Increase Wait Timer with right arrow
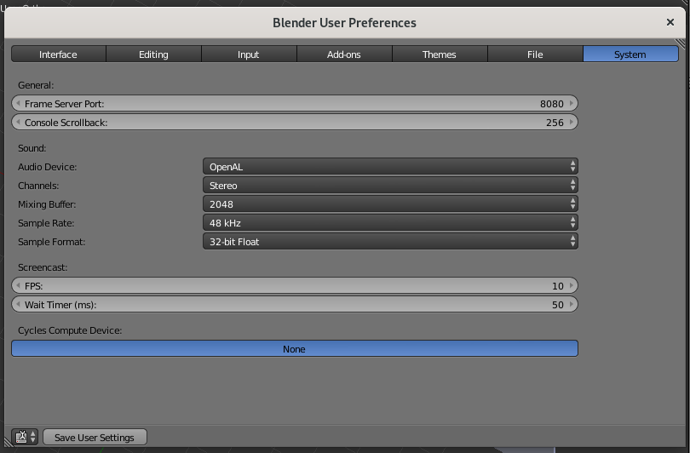 click(x=572, y=304)
